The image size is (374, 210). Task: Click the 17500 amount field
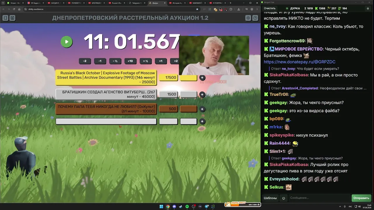tap(168, 78)
